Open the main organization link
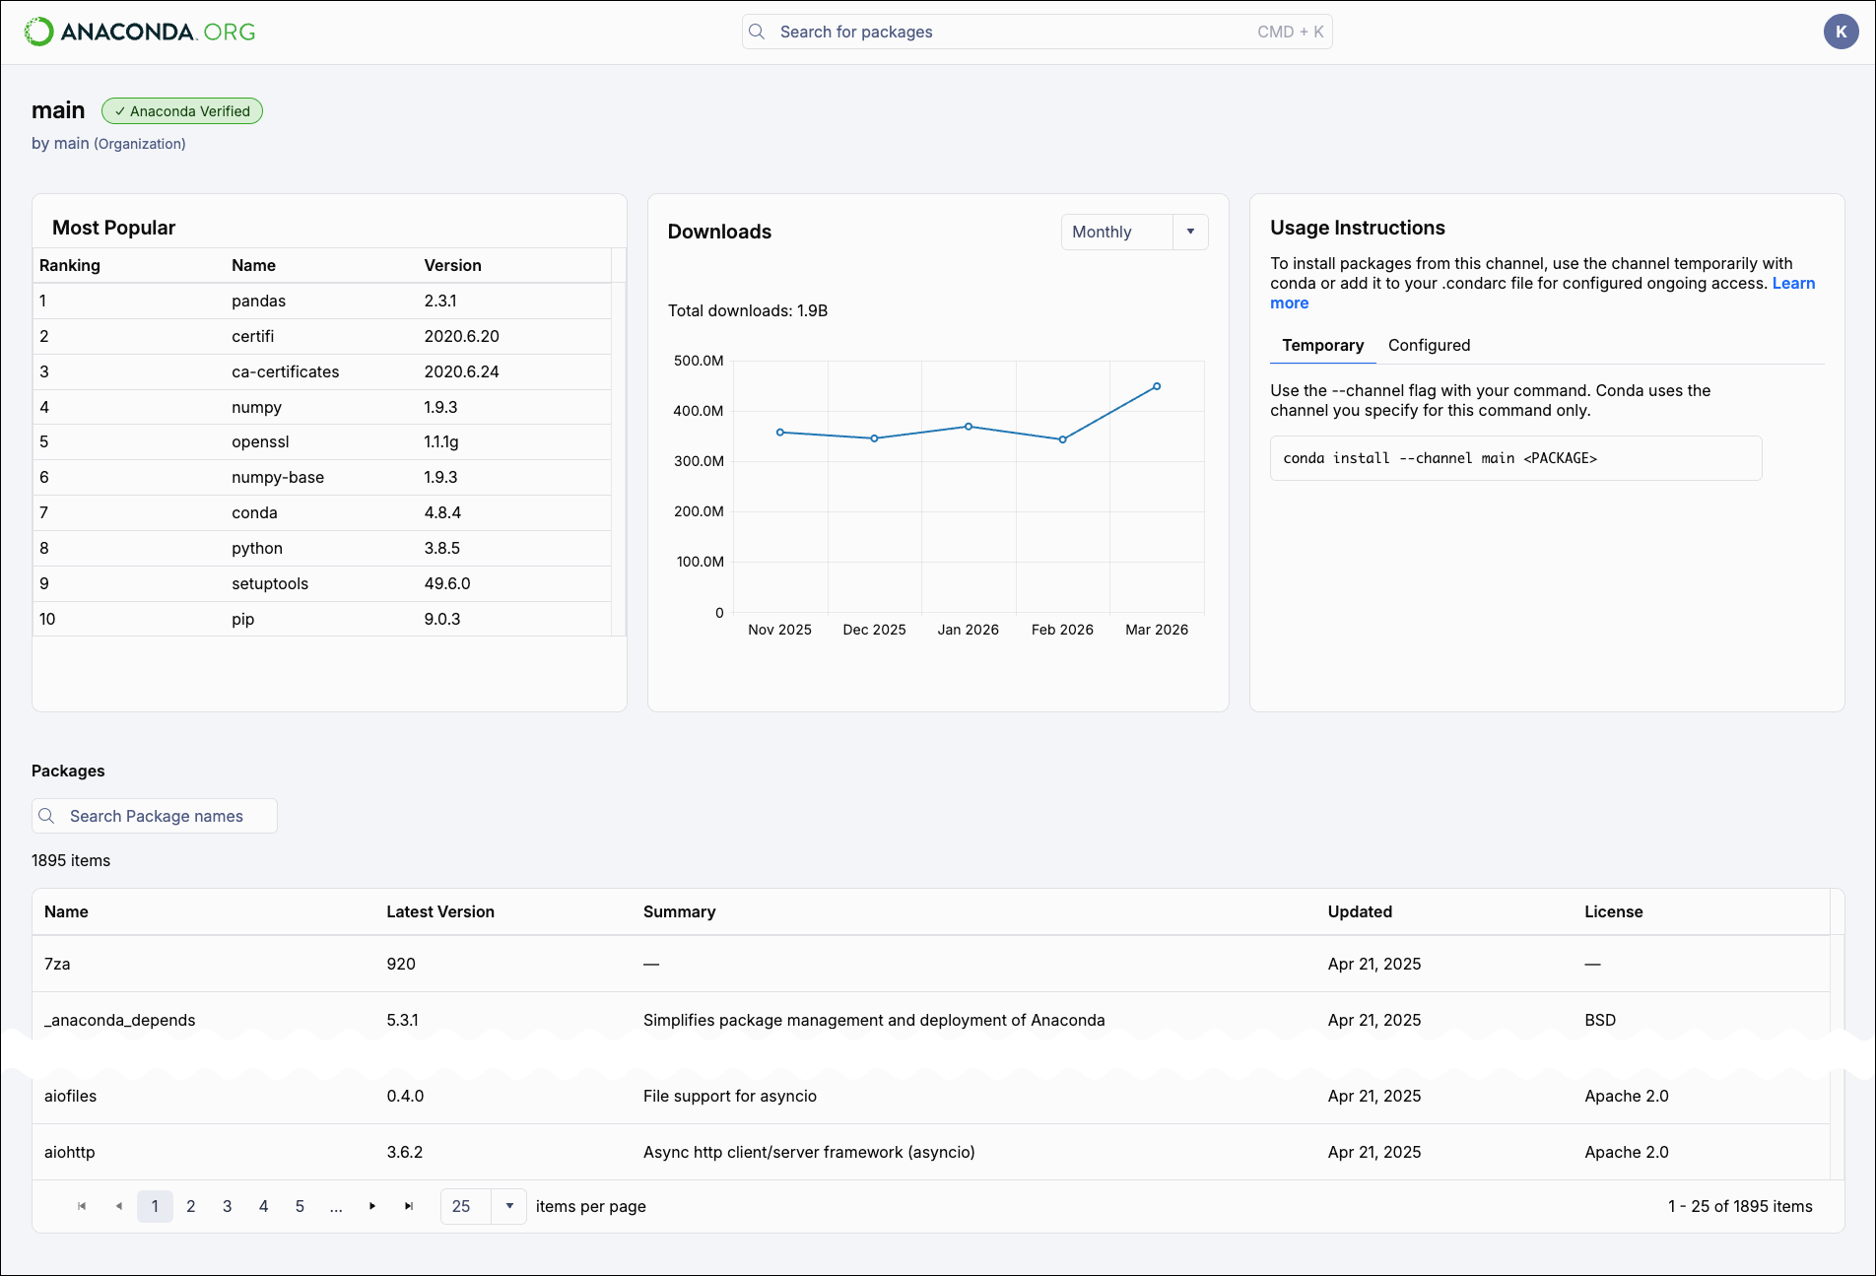Image resolution: width=1876 pixels, height=1276 pixels. pyautogui.click(x=72, y=144)
